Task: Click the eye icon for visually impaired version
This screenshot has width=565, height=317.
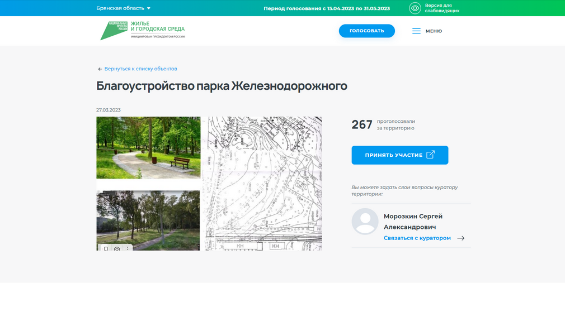Action: 415,8
